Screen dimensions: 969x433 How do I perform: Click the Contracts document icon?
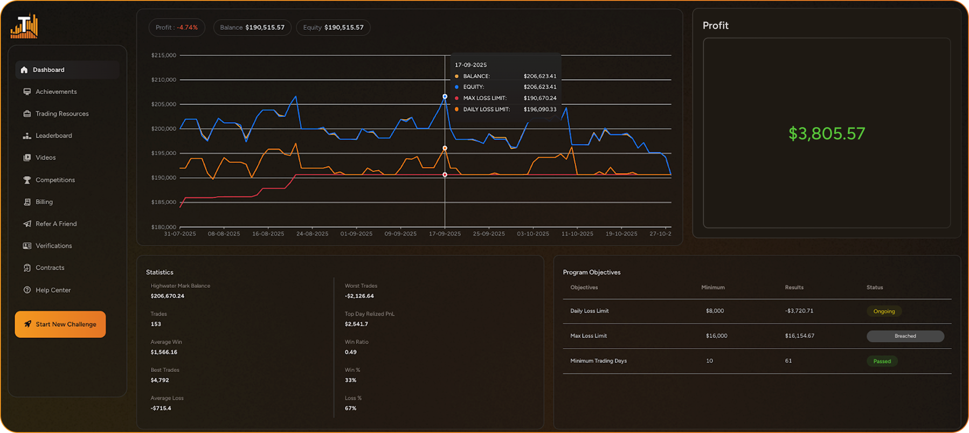pos(27,268)
